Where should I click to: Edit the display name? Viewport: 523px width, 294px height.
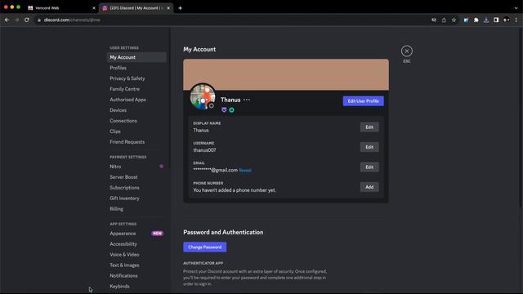pyautogui.click(x=369, y=127)
